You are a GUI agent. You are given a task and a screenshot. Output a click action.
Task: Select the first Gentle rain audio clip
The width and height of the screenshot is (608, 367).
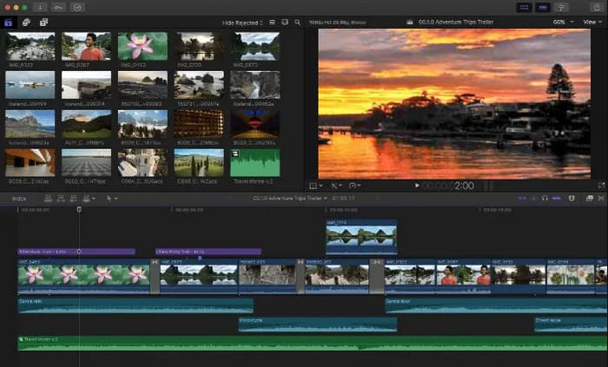coord(135,305)
